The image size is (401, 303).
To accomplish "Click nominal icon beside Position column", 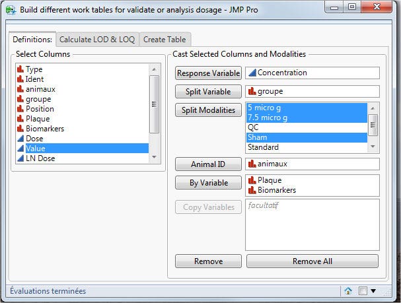I will (x=20, y=108).
